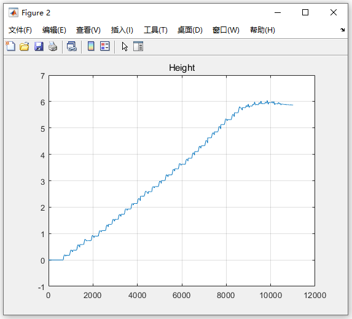Click the dock figure arrow at right
352x319 pixels.
[x=342, y=30]
